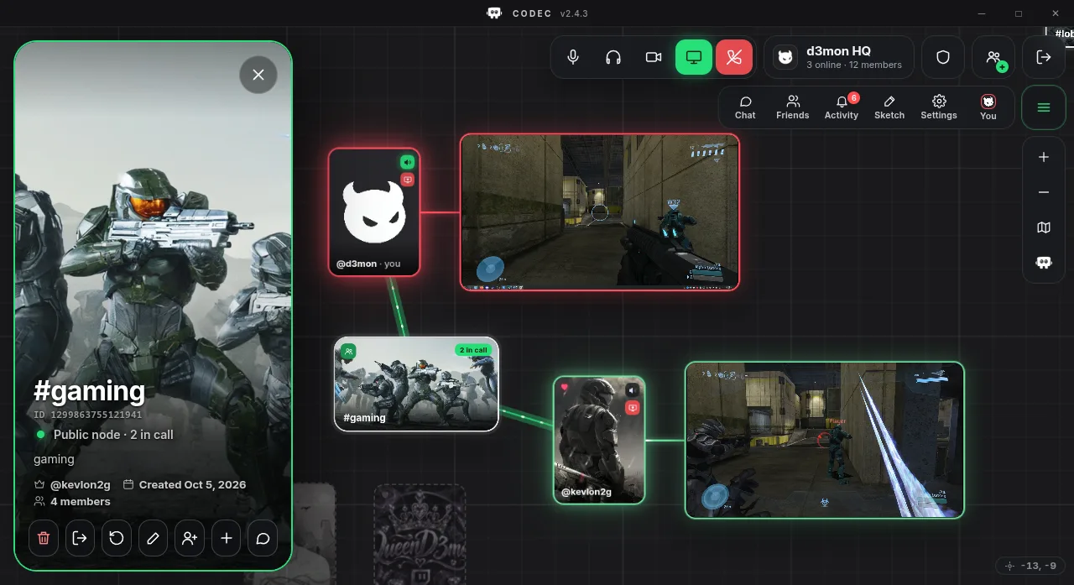Click the red screen-share badge on @d3mon card
The image size is (1074, 585).
407,180
